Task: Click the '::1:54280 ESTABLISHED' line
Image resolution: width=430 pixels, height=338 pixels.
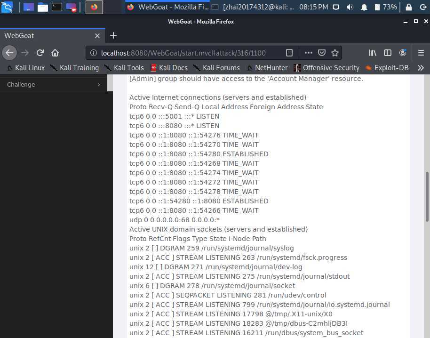Action: point(199,154)
